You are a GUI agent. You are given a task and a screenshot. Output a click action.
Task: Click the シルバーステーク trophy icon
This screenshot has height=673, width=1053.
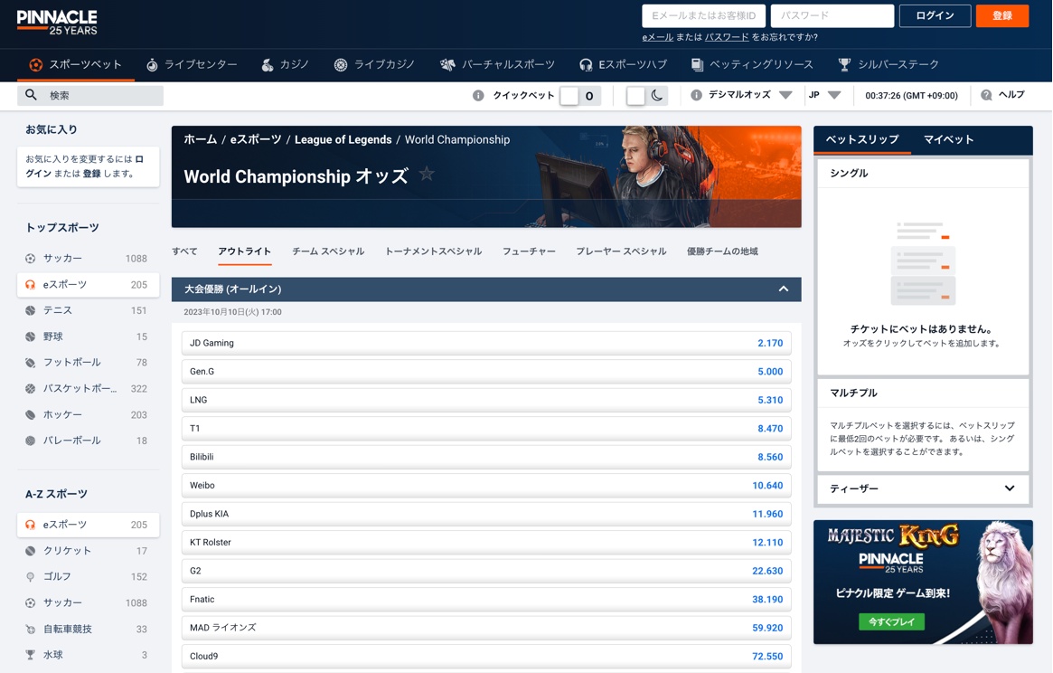click(844, 64)
